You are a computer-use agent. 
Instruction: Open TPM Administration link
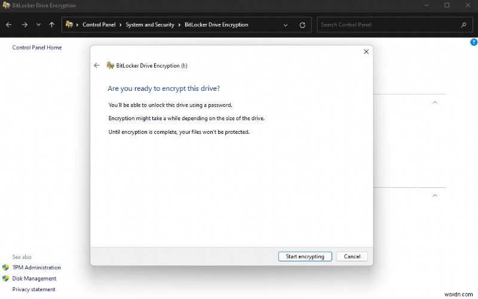click(36, 267)
